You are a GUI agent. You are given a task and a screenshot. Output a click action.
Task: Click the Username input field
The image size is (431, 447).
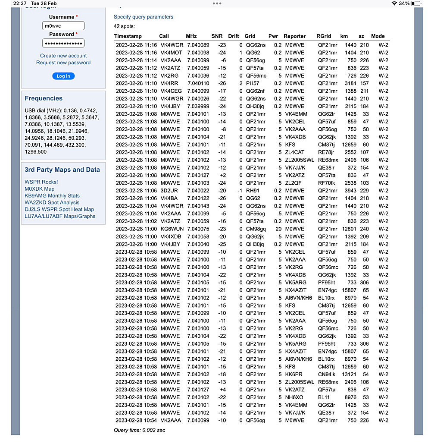[x=63, y=26]
